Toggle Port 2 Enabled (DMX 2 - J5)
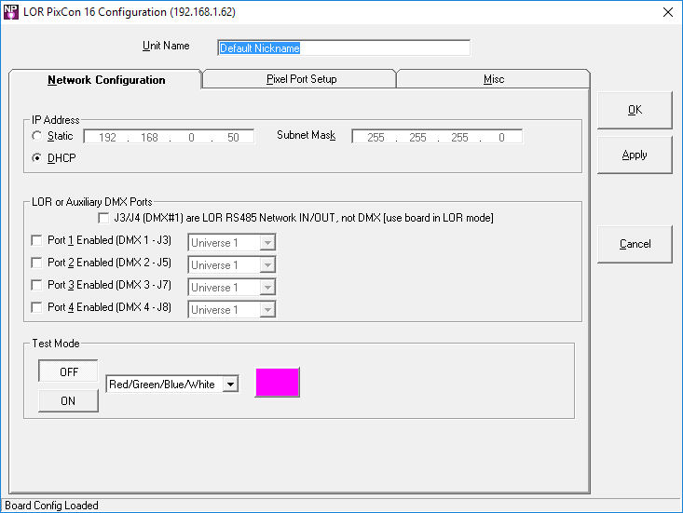This screenshot has height=513, width=683. (x=37, y=263)
